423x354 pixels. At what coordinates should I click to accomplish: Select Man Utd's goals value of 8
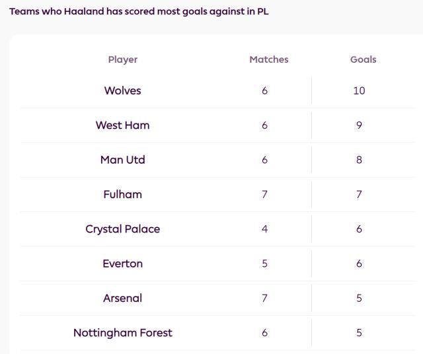click(x=359, y=160)
